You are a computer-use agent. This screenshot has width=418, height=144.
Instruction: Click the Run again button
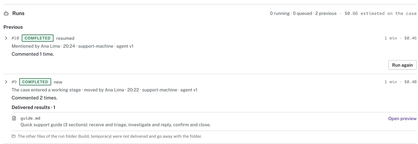[402, 65]
